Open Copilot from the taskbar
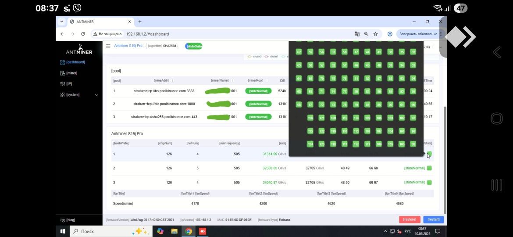The width and height of the screenshot is (513, 237). pyautogui.click(x=160, y=231)
